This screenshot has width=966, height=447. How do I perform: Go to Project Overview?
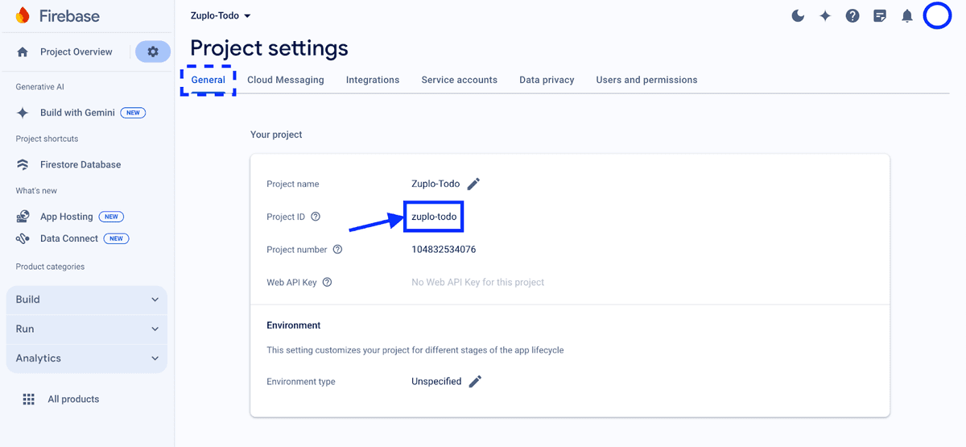(76, 52)
